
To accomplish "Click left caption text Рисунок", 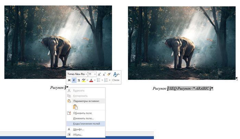I will pyautogui.click(x=57, y=88).
